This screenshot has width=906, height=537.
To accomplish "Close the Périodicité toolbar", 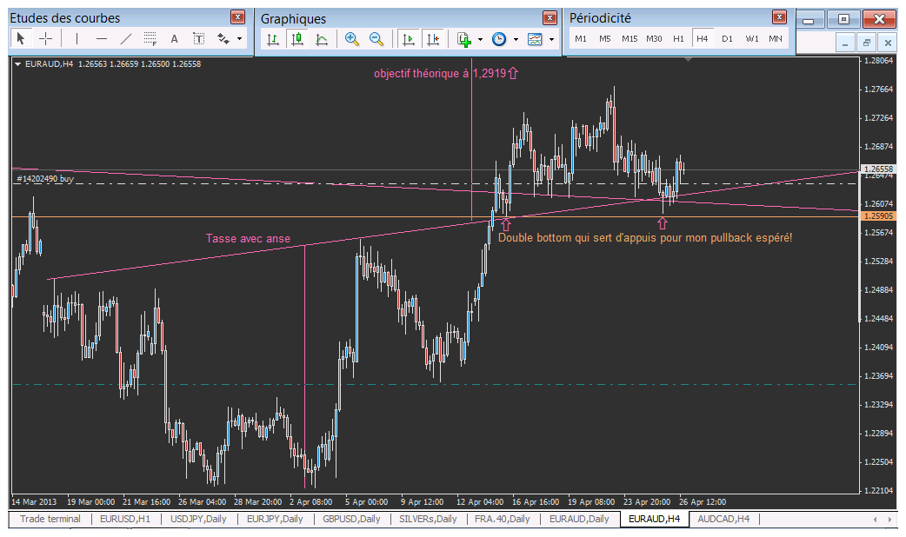I will (779, 17).
